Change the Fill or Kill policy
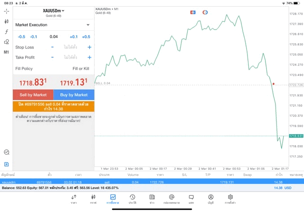The width and height of the screenshot is (304, 212). (81, 69)
